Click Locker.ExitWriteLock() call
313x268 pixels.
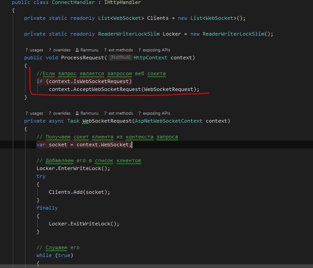pos(84,224)
